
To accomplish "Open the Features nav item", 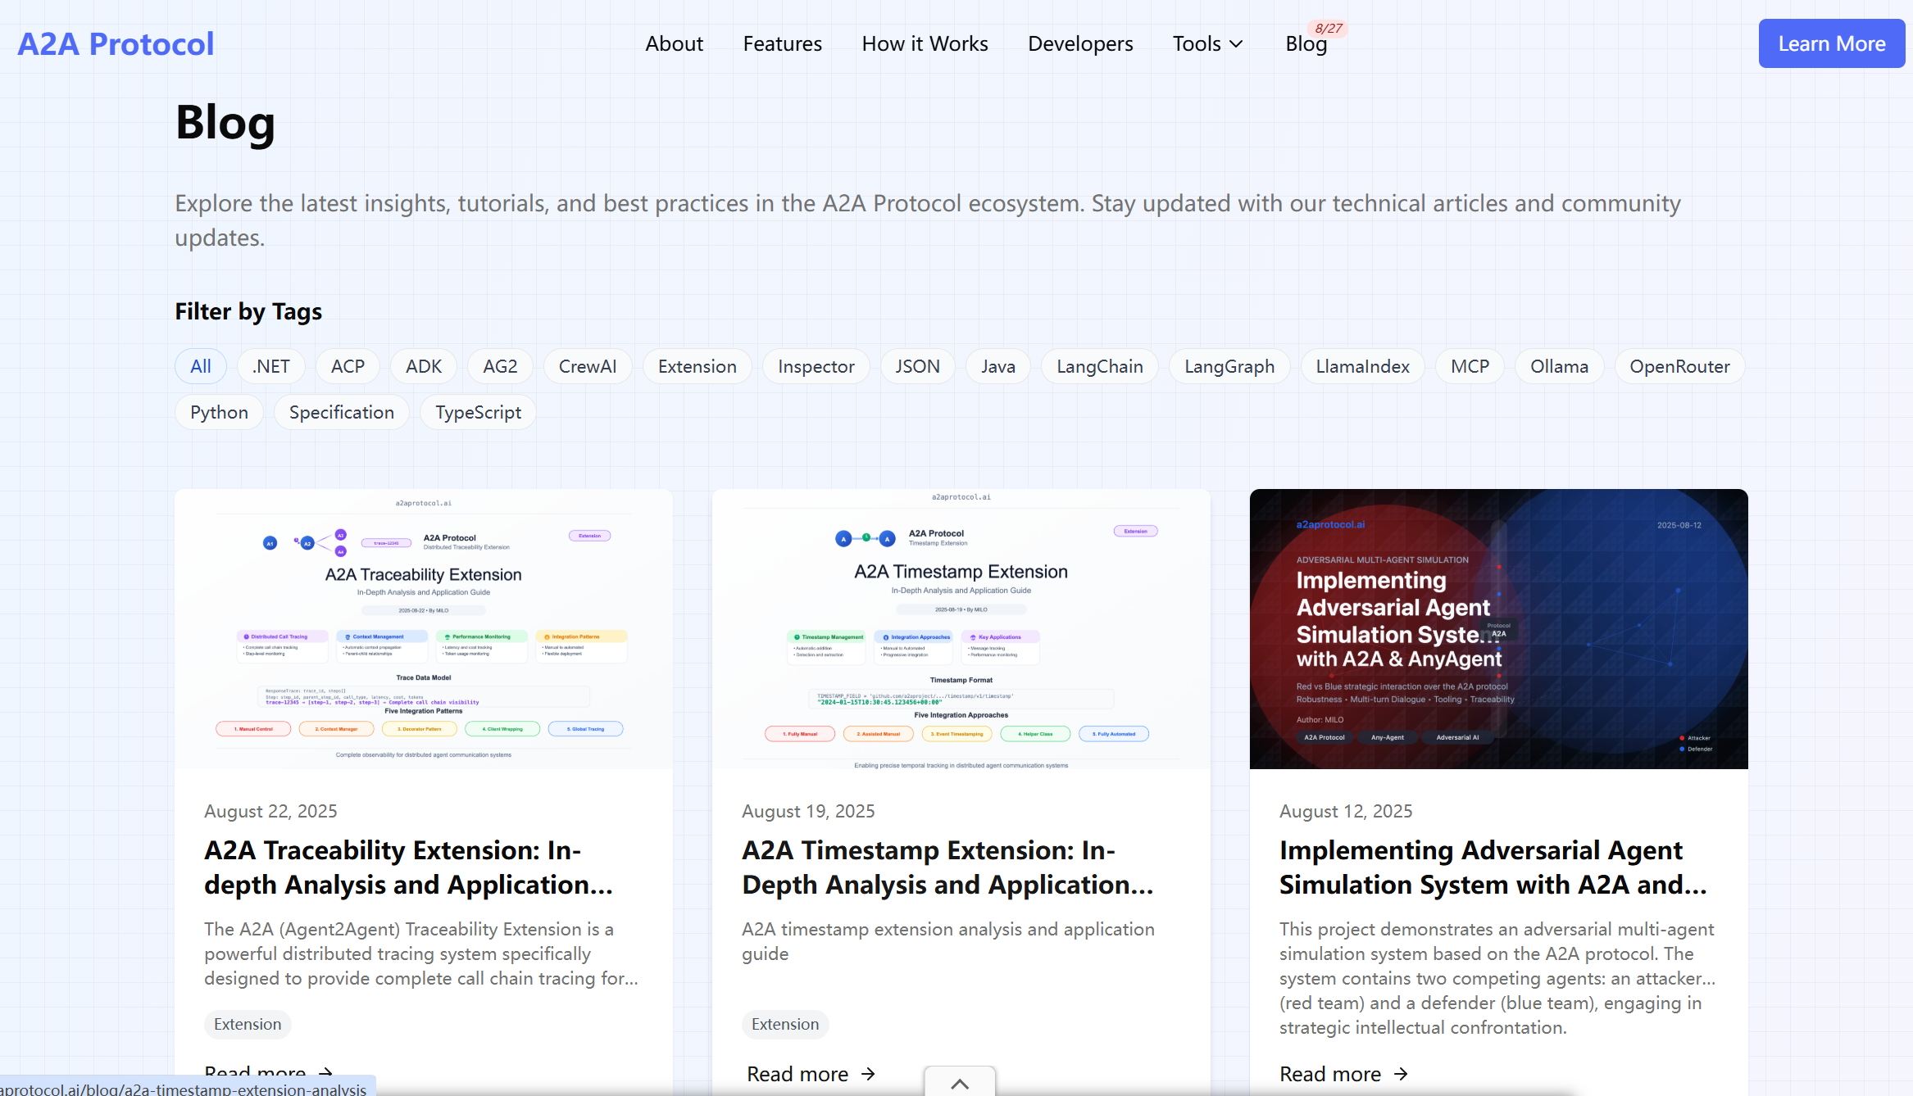I will click(782, 44).
